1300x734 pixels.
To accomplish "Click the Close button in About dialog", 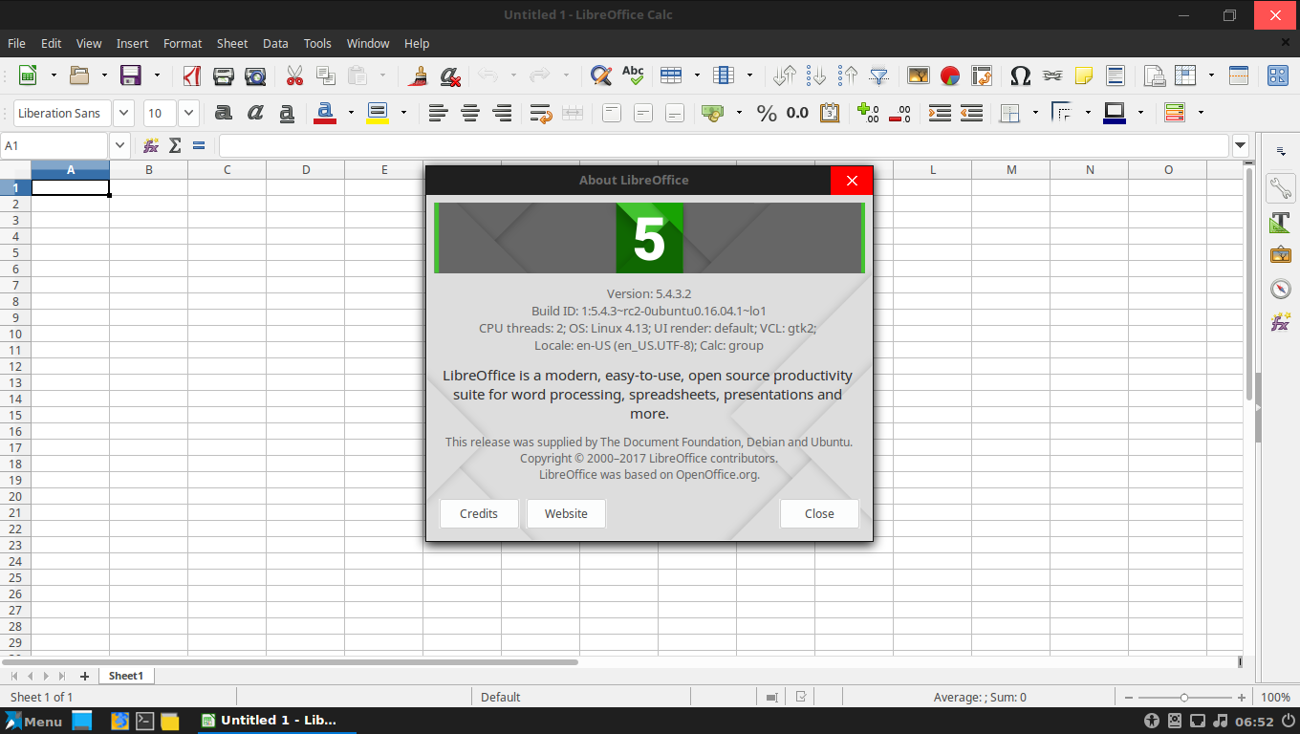I will tap(819, 513).
